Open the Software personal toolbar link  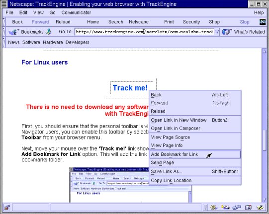tap(31, 42)
